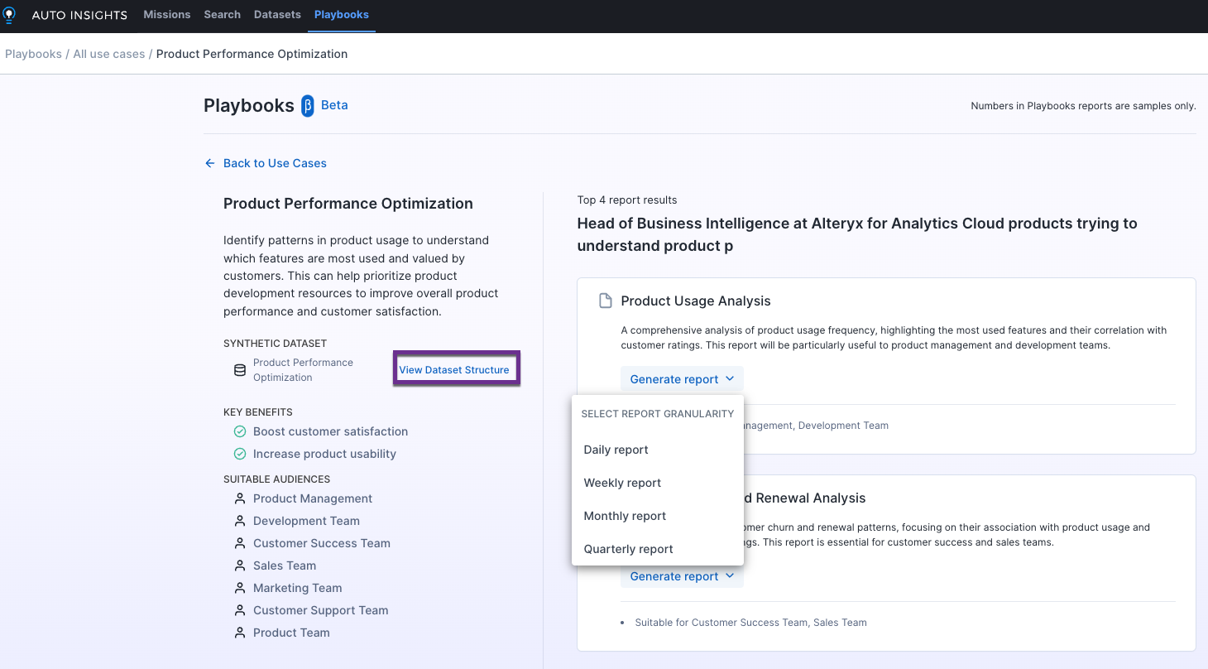Click the document icon on Product Usage Analysis card
Image resolution: width=1208 pixels, height=669 pixels.
point(605,300)
